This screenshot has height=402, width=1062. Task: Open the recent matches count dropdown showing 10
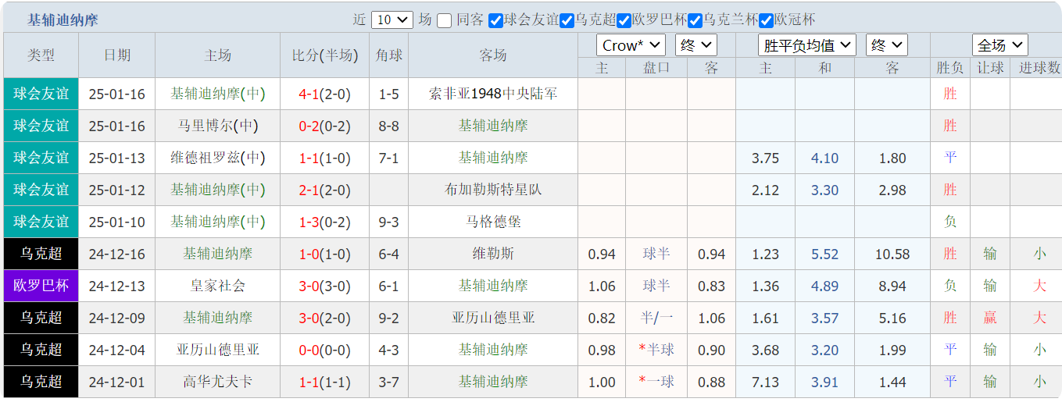click(x=392, y=20)
